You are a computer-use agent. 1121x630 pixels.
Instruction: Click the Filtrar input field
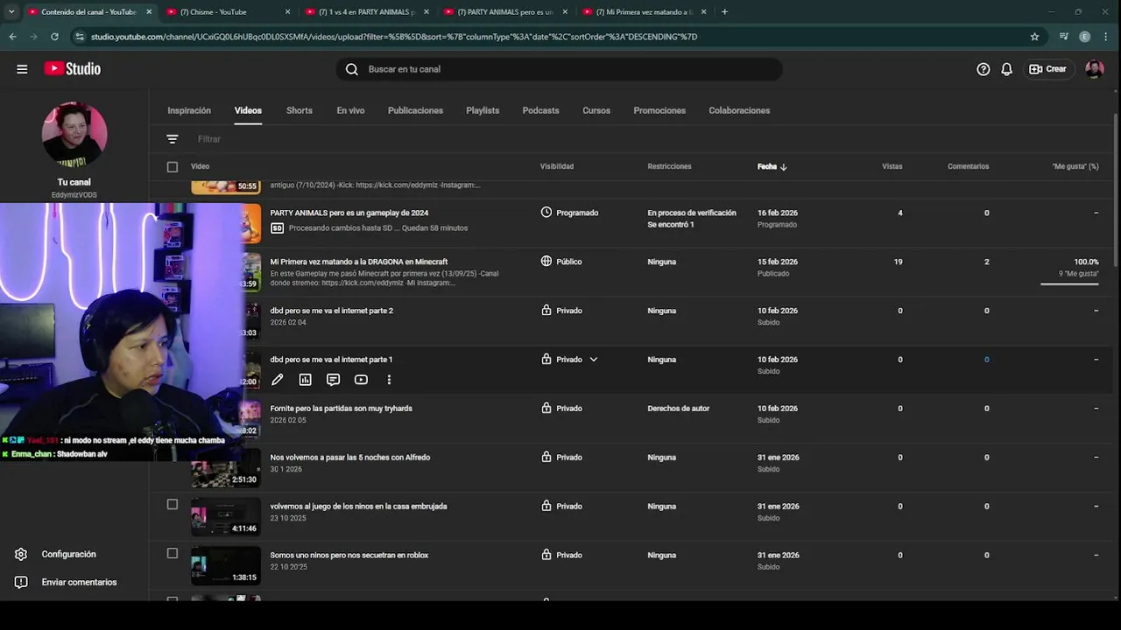(x=208, y=139)
